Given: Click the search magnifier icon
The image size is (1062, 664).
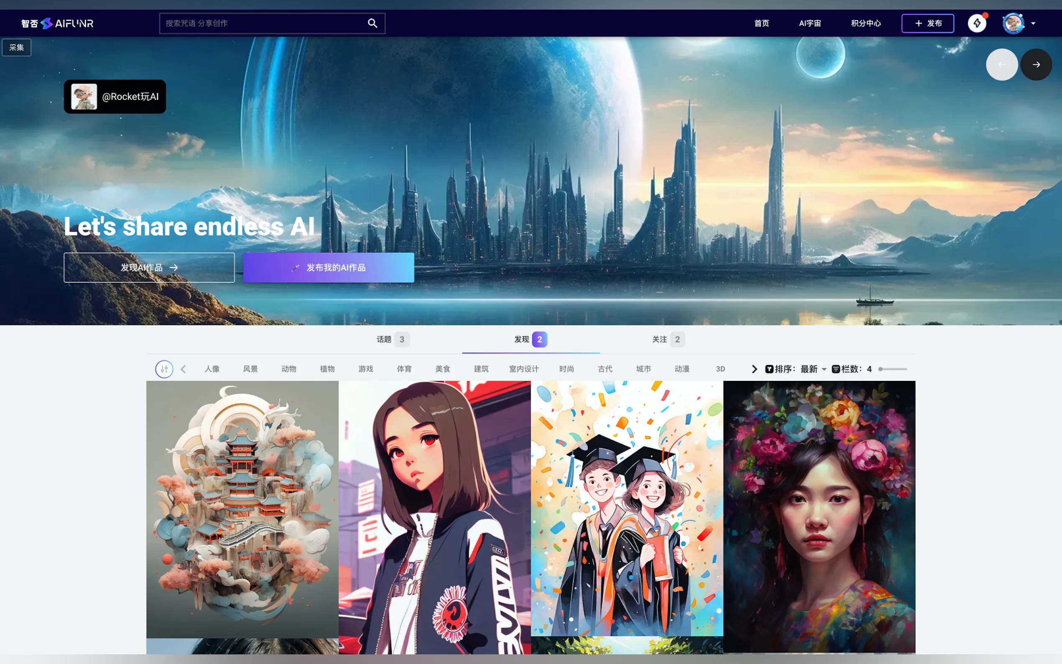Looking at the screenshot, I should (x=372, y=23).
